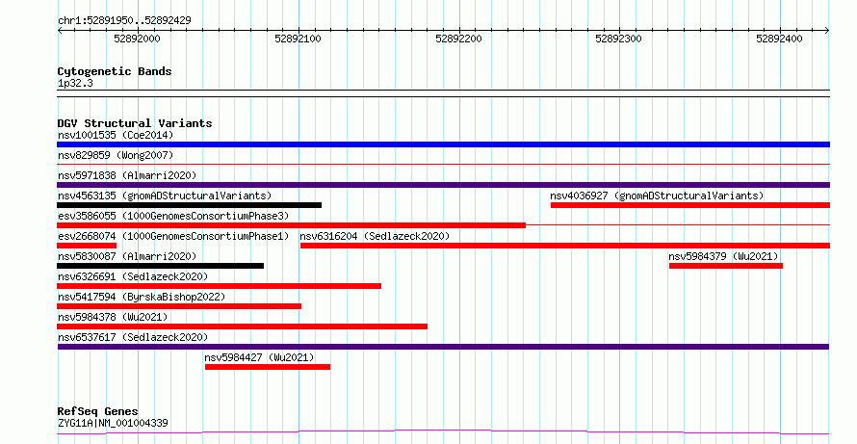Click ruler position 52892000

[x=137, y=39]
